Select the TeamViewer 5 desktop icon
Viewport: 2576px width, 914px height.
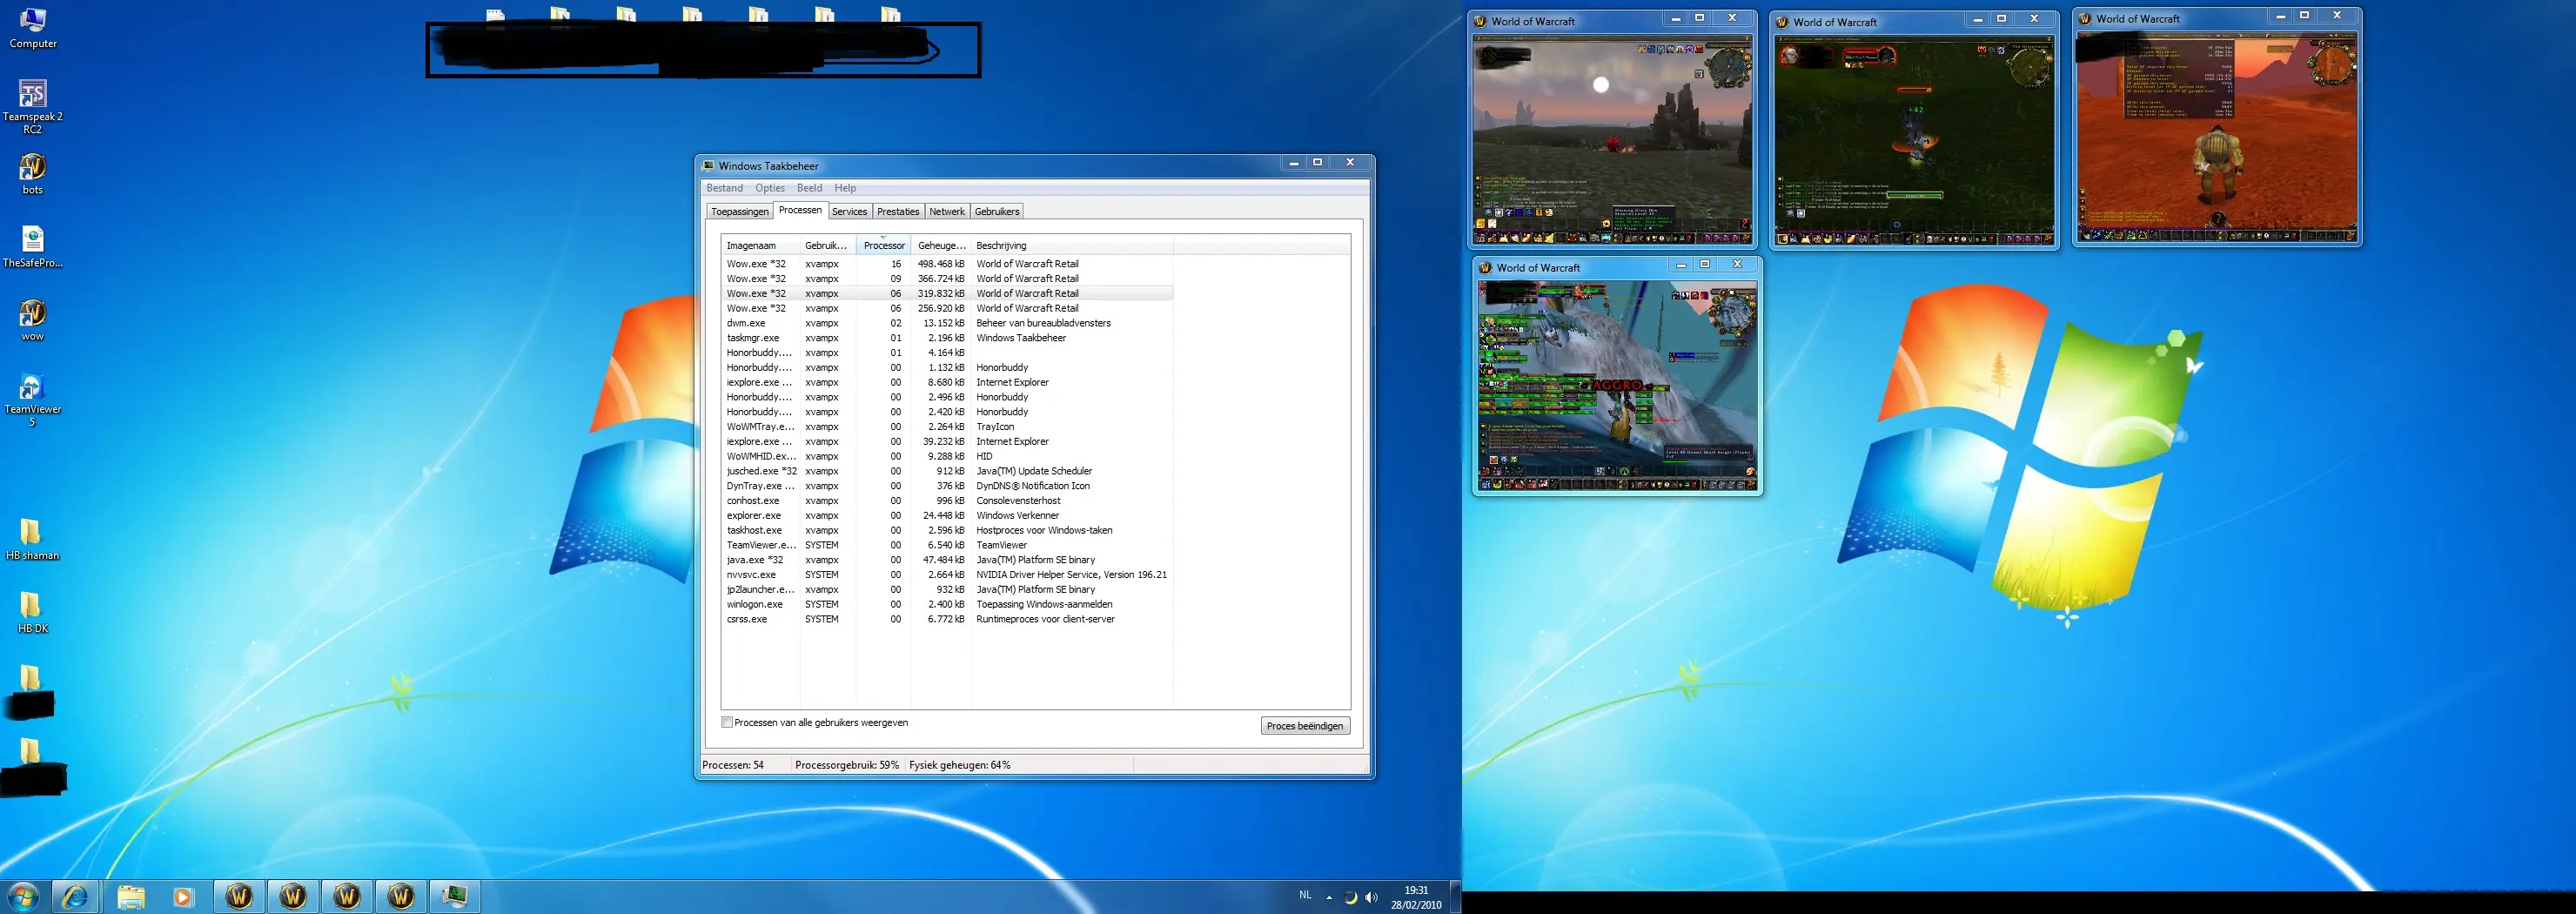(33, 399)
